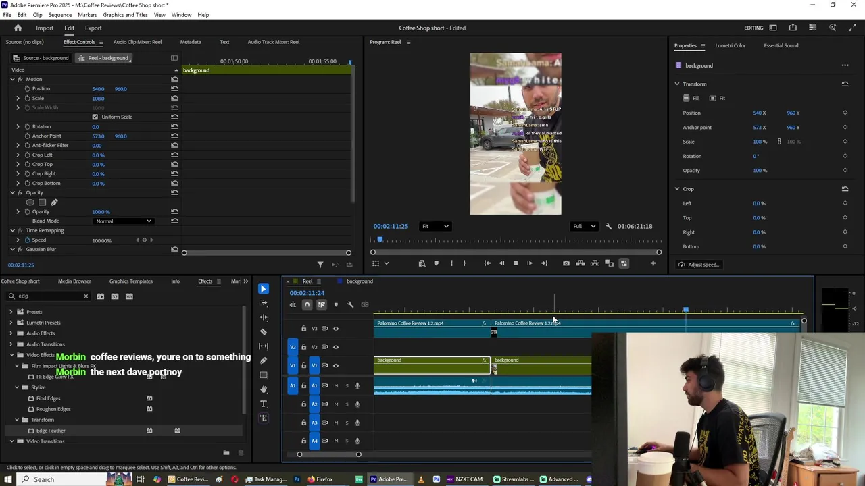
Task: Open Properties panel more options ellipsis
Action: point(845,65)
